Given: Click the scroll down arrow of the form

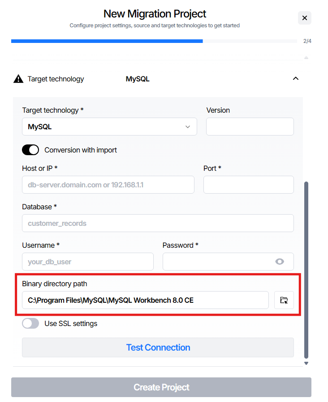Looking at the screenshot, I should tap(306, 363).
